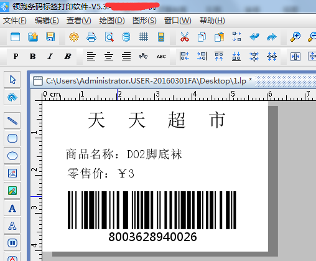Pick the ellipse drawing tool
This screenshot has height=261, width=316.
click(x=12, y=156)
